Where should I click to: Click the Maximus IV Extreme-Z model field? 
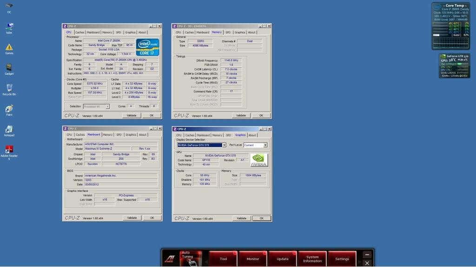point(108,149)
